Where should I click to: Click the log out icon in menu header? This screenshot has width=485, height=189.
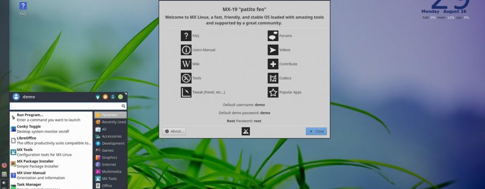[120, 97]
